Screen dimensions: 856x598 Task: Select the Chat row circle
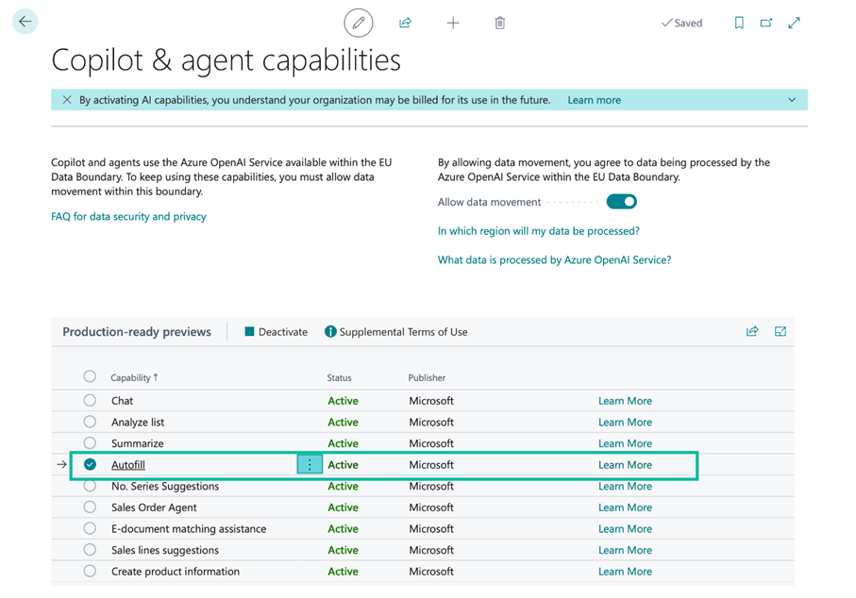90,400
